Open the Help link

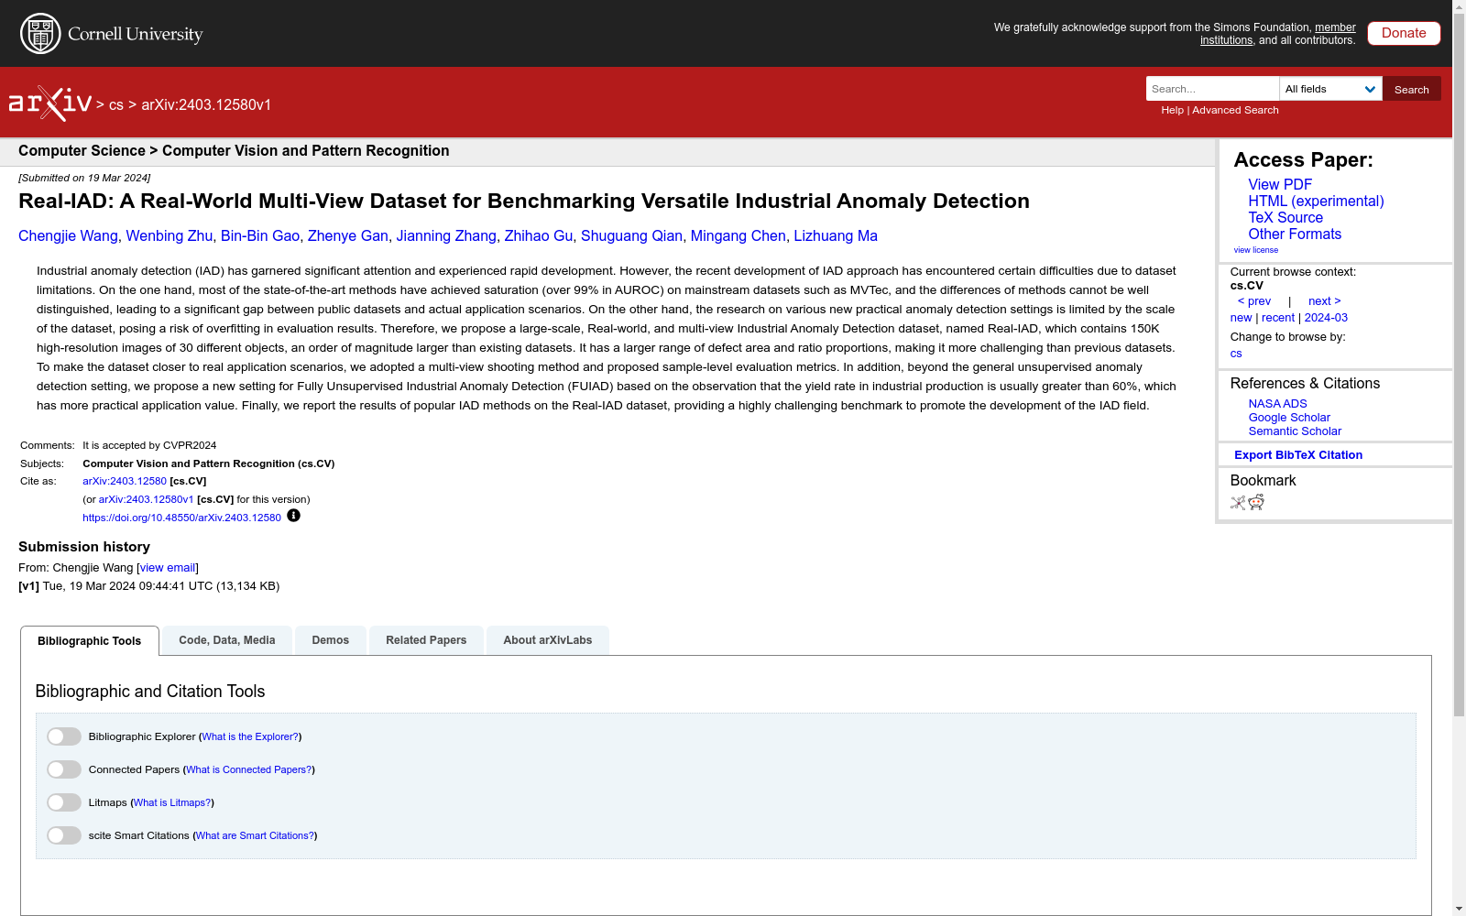point(1172,110)
